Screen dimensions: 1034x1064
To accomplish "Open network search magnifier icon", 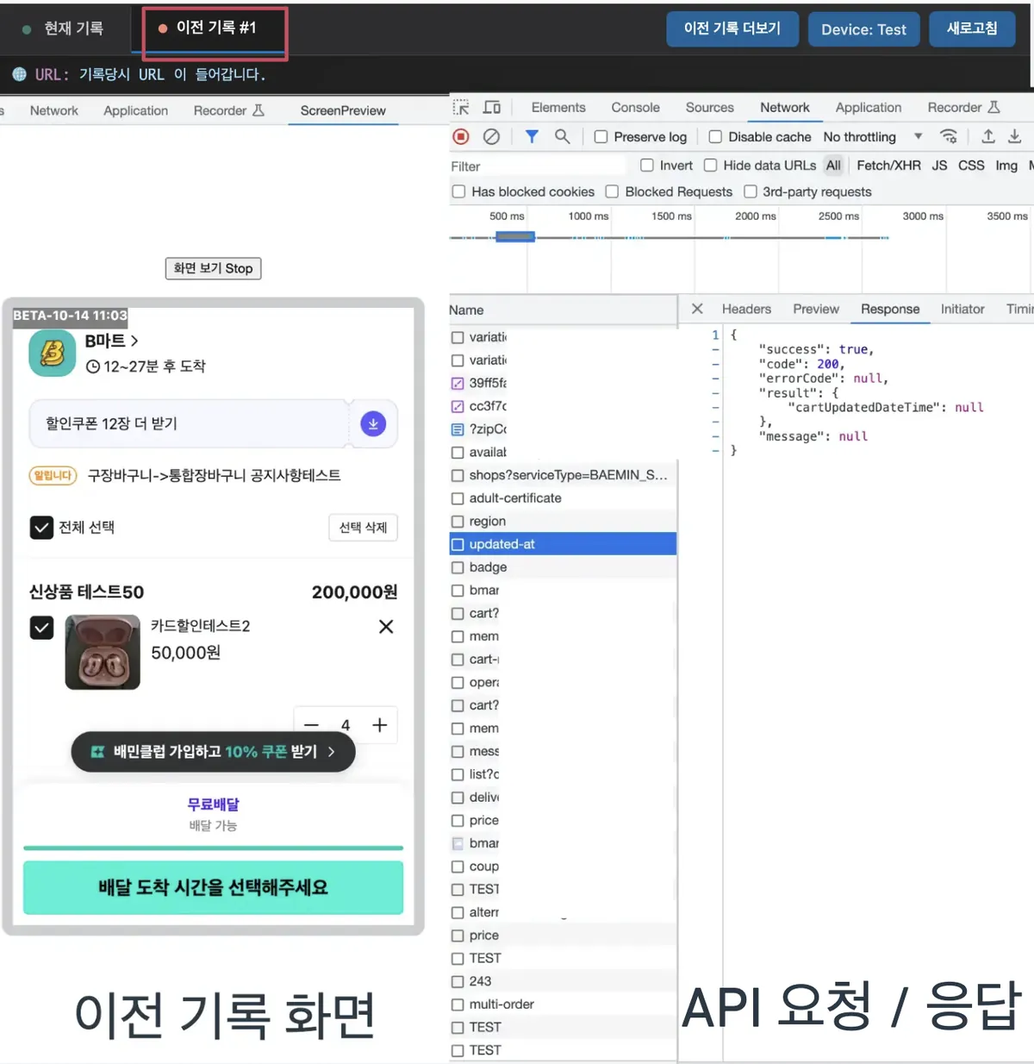I will [562, 136].
